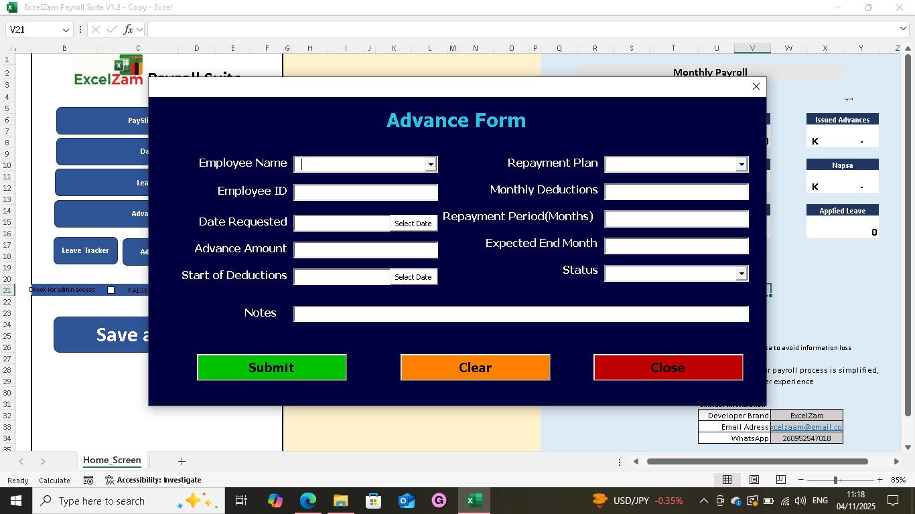Screen dimensions: 915x514
Task: Open the Name Box dropdown
Action: coord(66,29)
